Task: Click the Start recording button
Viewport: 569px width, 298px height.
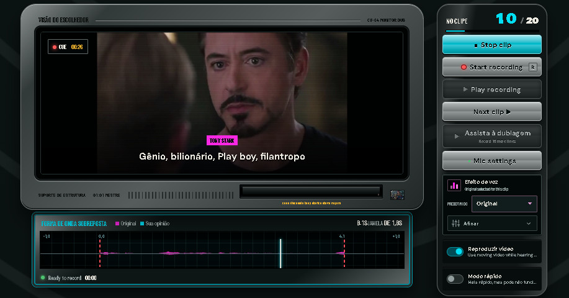Action: click(x=491, y=67)
